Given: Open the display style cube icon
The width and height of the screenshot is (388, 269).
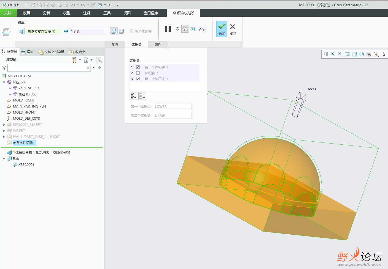Looking at the screenshot, I should click(x=354, y=54).
